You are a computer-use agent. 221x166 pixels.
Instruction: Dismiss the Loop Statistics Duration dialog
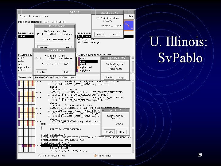109,132
